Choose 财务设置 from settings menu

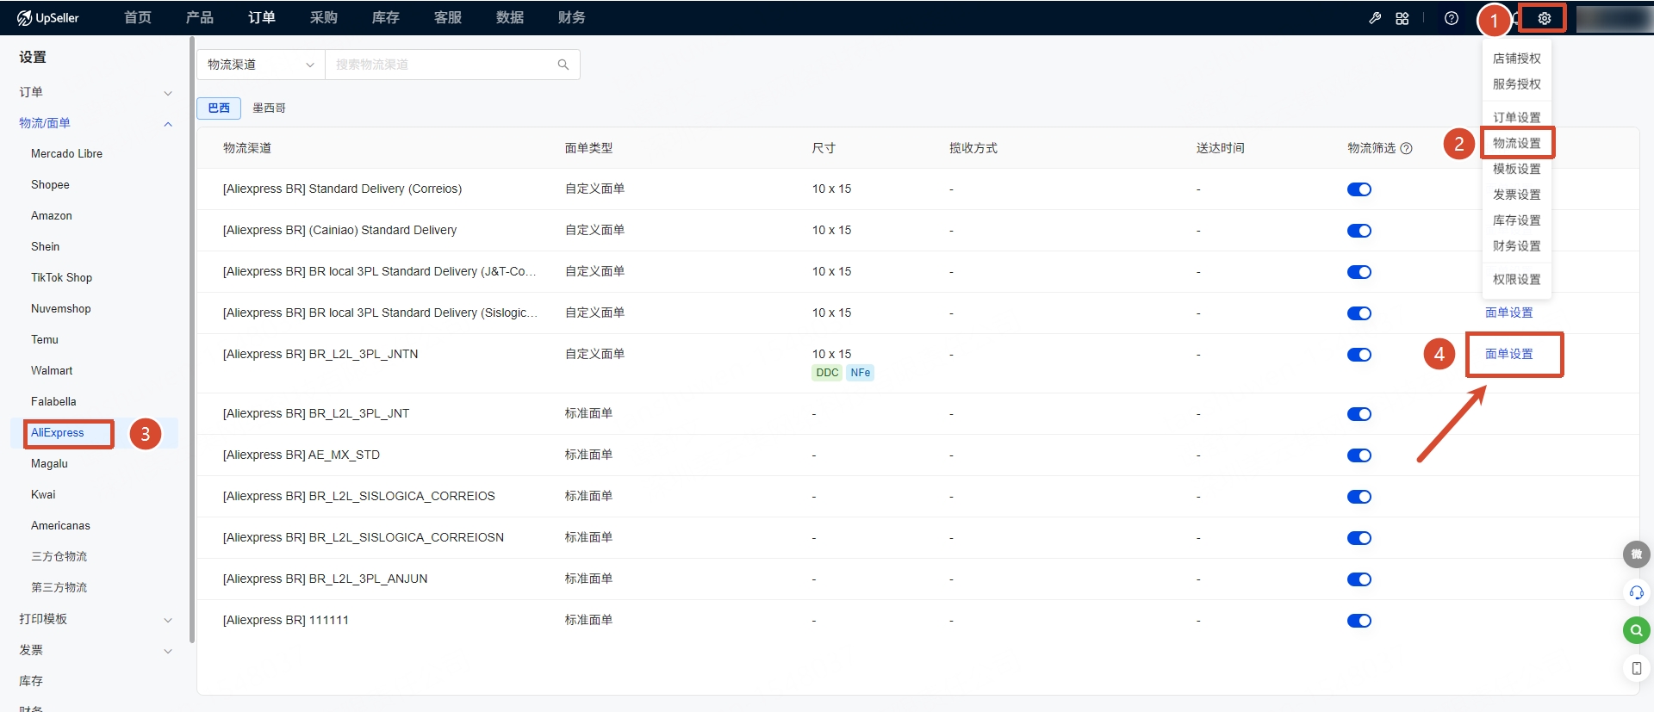[1517, 246]
